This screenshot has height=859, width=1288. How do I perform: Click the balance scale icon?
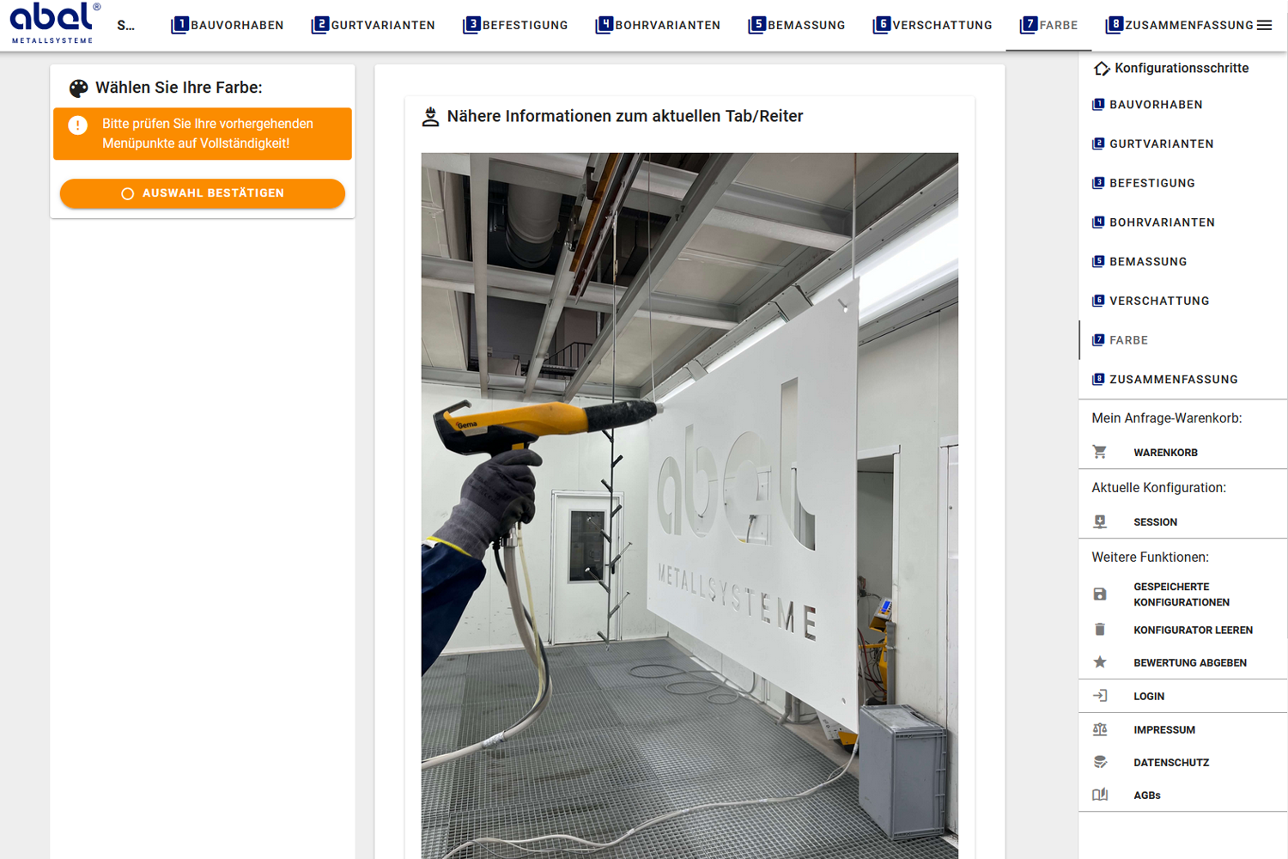[x=1100, y=729]
